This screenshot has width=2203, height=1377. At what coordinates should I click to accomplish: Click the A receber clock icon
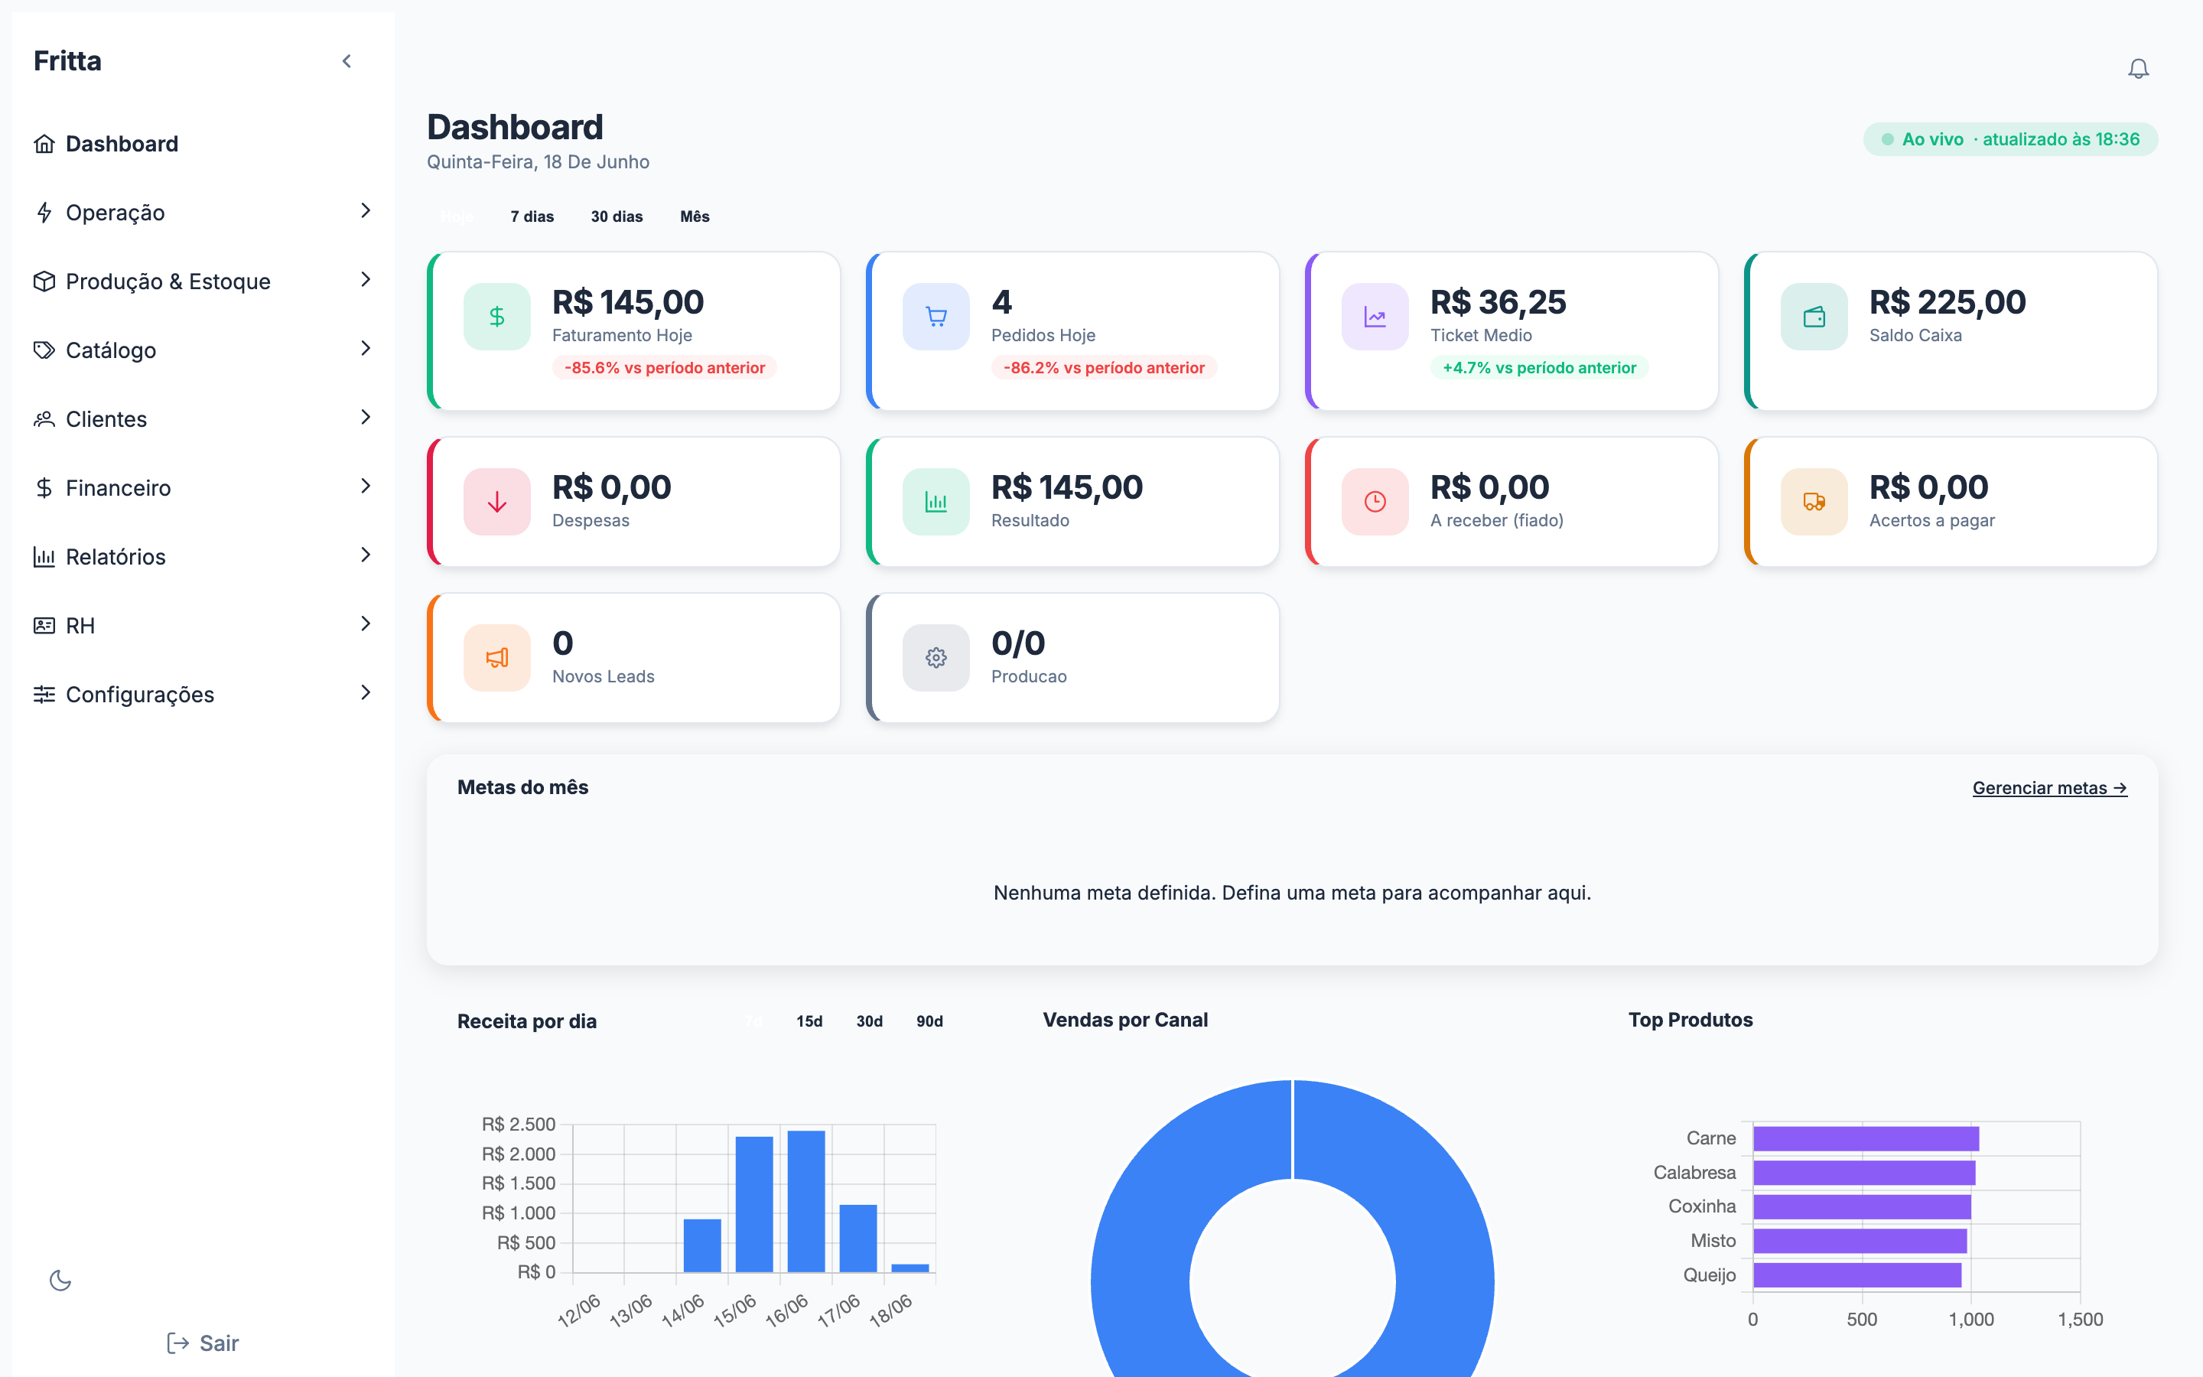tap(1375, 501)
